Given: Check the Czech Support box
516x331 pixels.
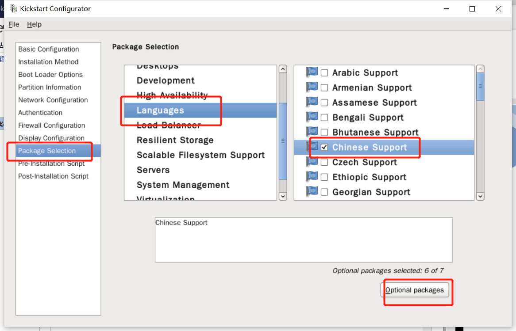Looking at the screenshot, I should 324,162.
